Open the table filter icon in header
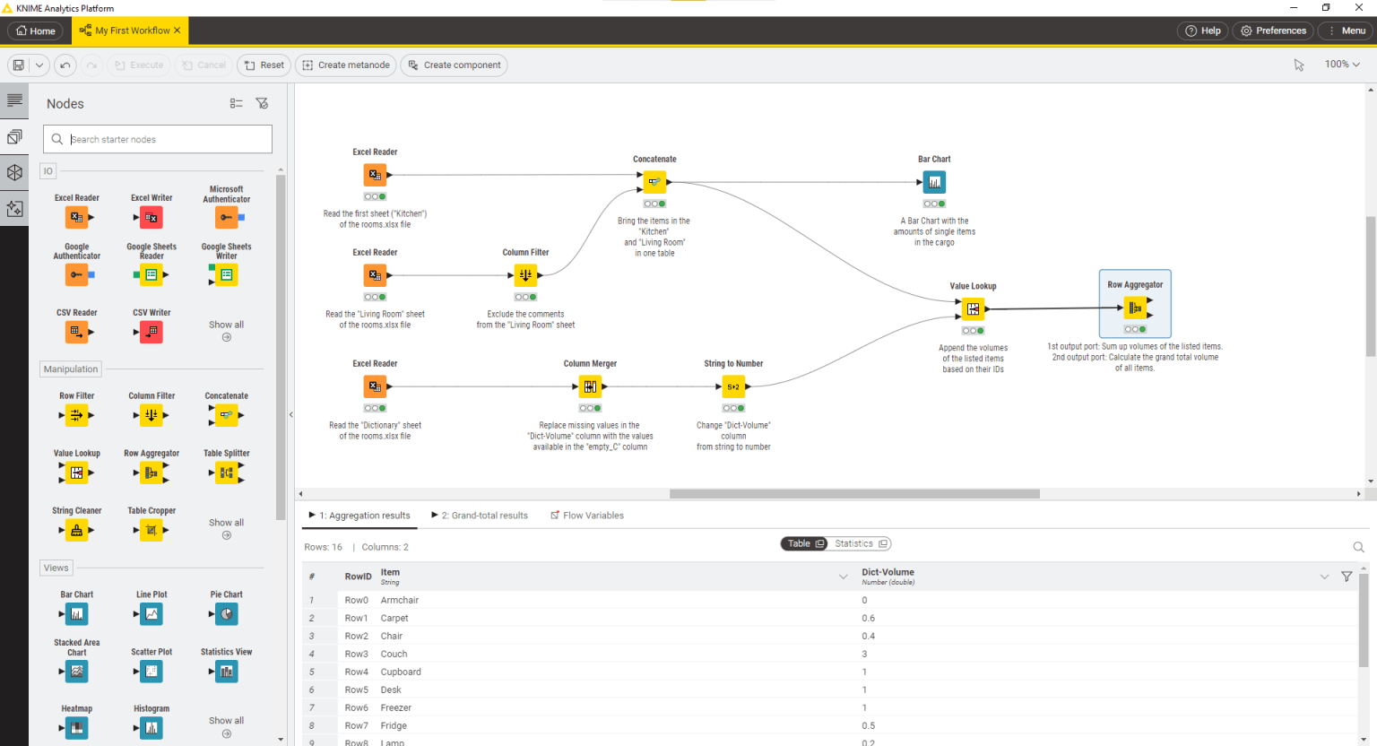The height and width of the screenshot is (746, 1377). pyautogui.click(x=1347, y=577)
